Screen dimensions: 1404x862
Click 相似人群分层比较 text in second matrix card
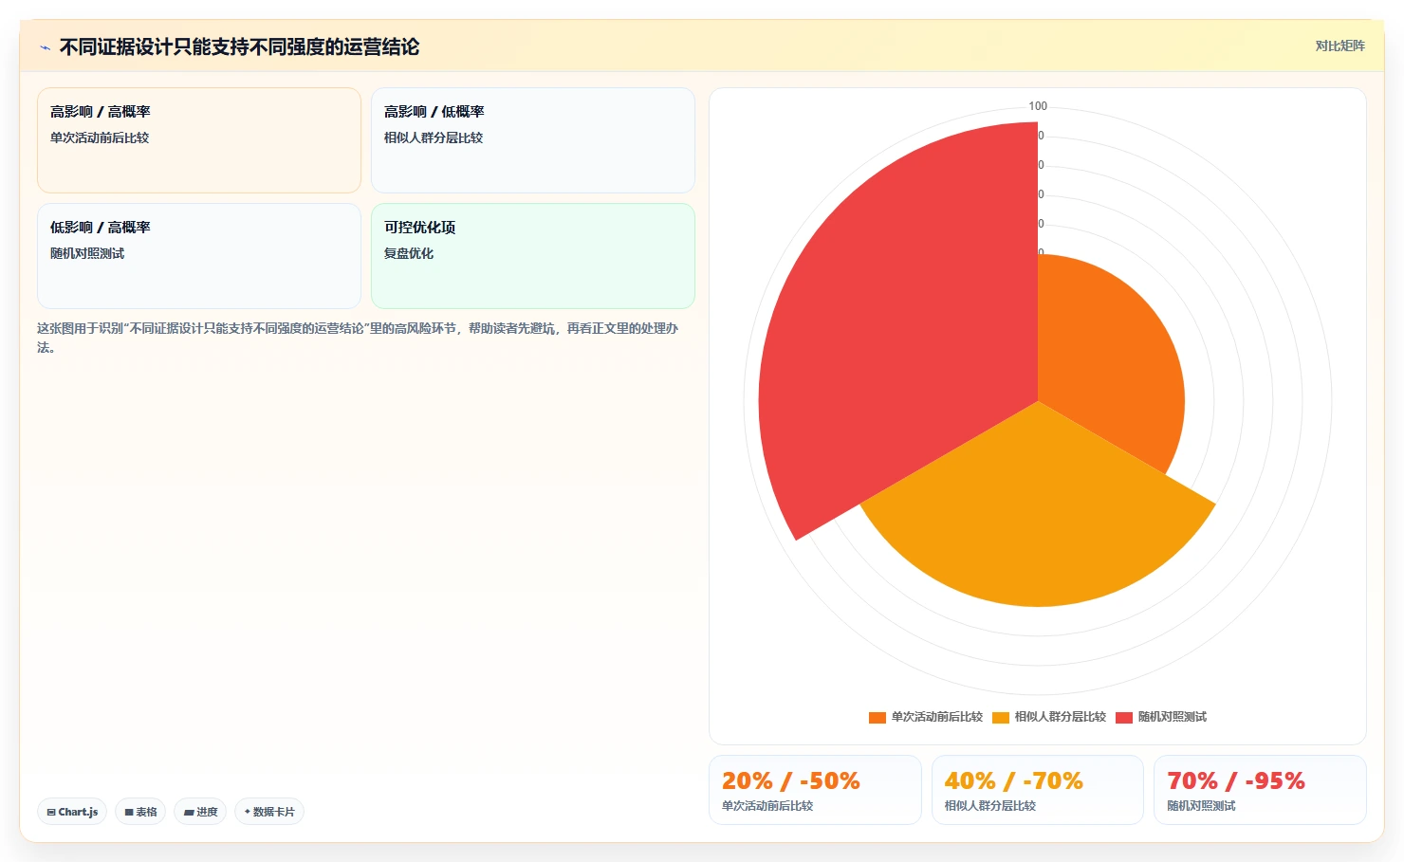tap(434, 138)
